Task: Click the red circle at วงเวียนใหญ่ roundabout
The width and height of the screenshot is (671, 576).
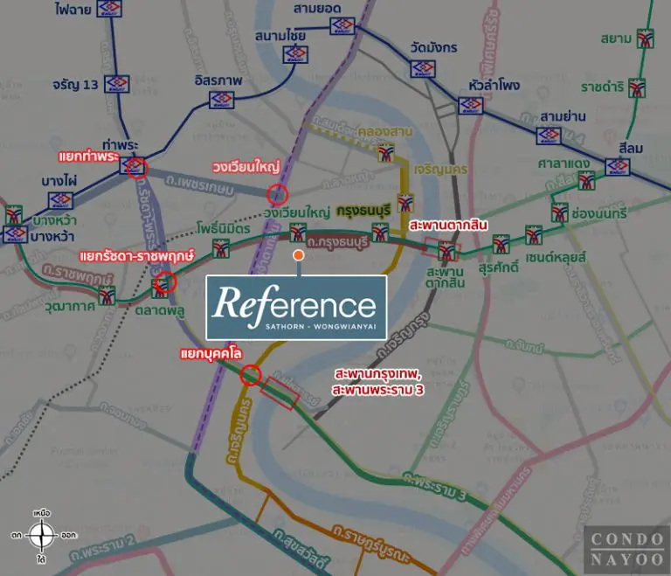Action: click(277, 195)
